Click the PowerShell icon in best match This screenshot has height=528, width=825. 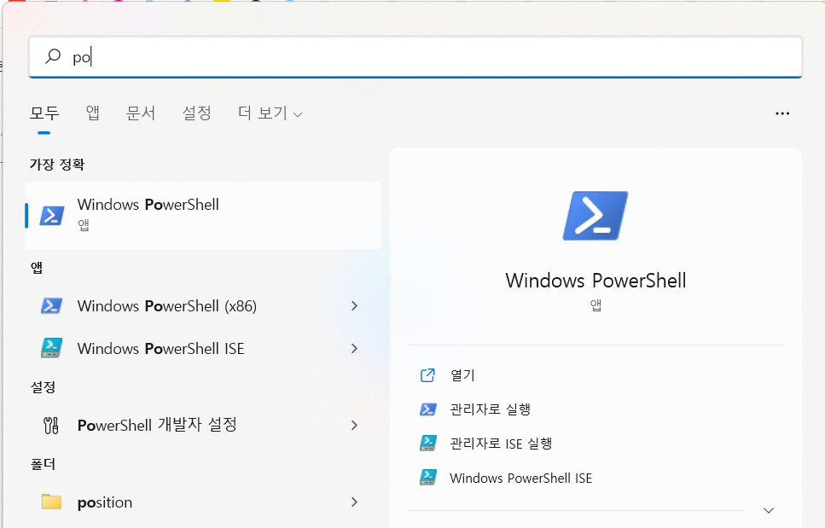[x=52, y=216]
